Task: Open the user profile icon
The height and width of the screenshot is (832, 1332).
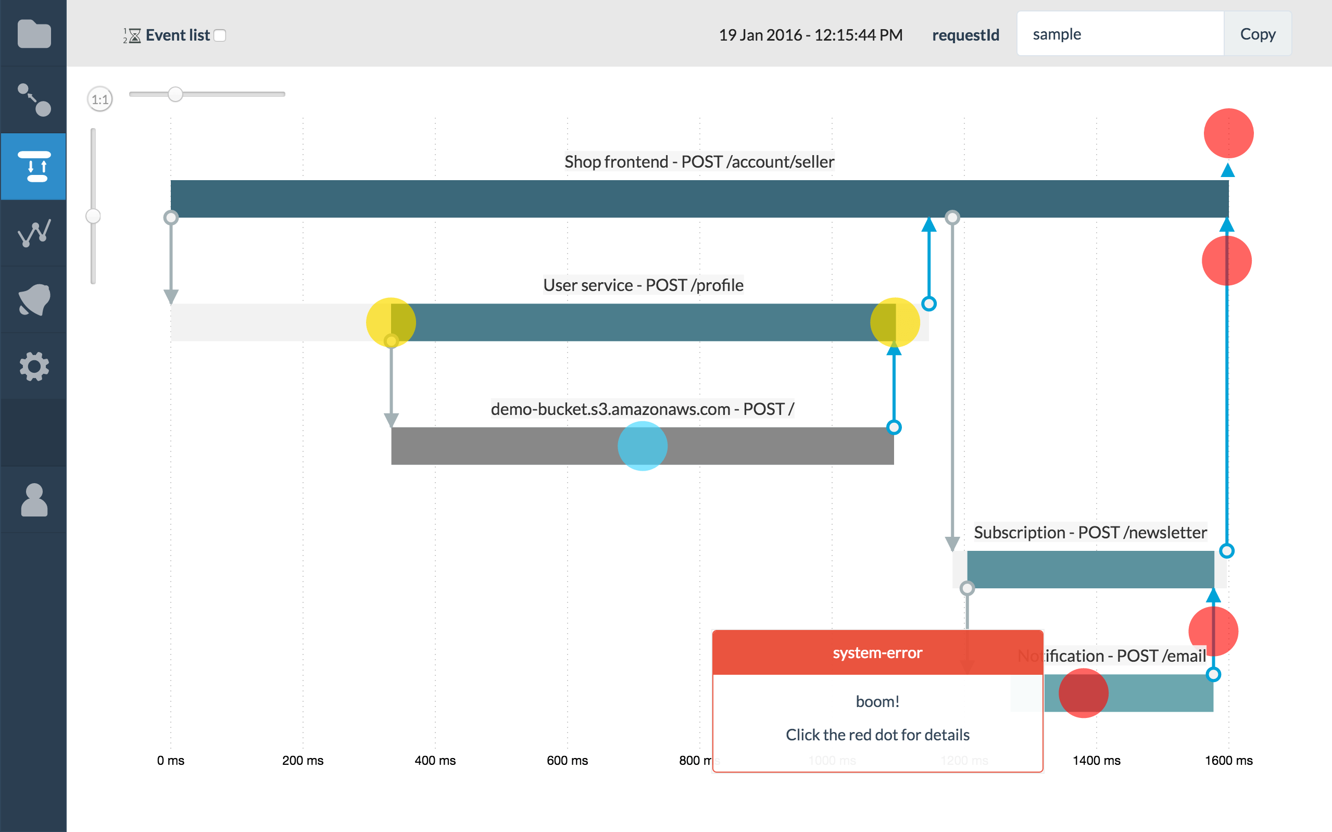Action: [x=34, y=500]
